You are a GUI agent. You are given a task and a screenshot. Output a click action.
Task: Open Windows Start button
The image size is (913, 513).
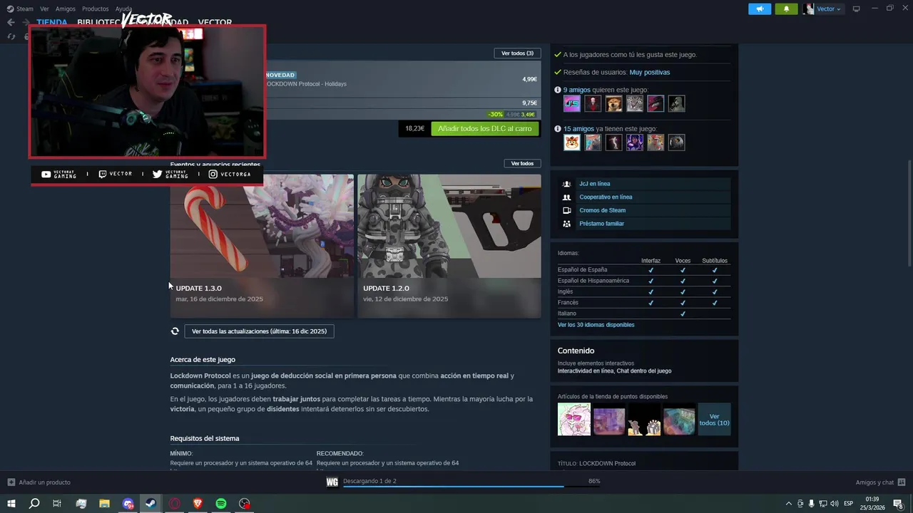(x=11, y=504)
